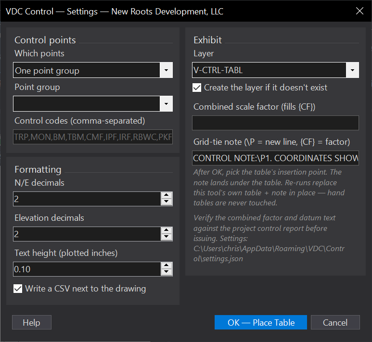Image resolution: width=372 pixels, height=342 pixels.
Task: Click the settings.json path text
Action: click(269, 253)
